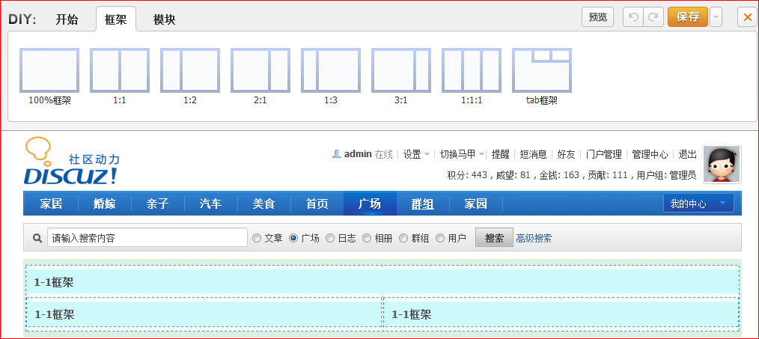
Task: Select the 100%框架 layout icon
Action: click(49, 70)
